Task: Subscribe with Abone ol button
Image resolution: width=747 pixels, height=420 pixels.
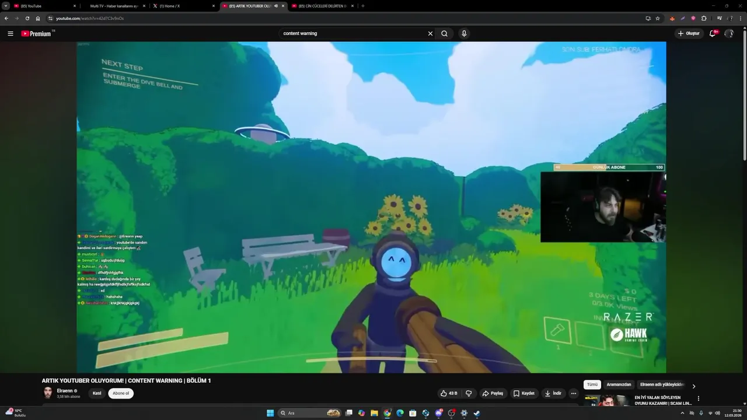Action: point(121,393)
